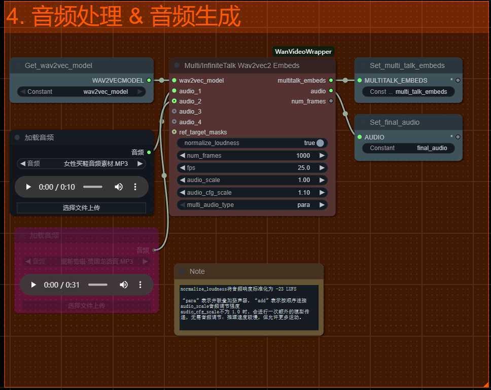491x390 pixels.
Task: Open more options on 0:10 audio player
Action: pyautogui.click(x=135, y=187)
